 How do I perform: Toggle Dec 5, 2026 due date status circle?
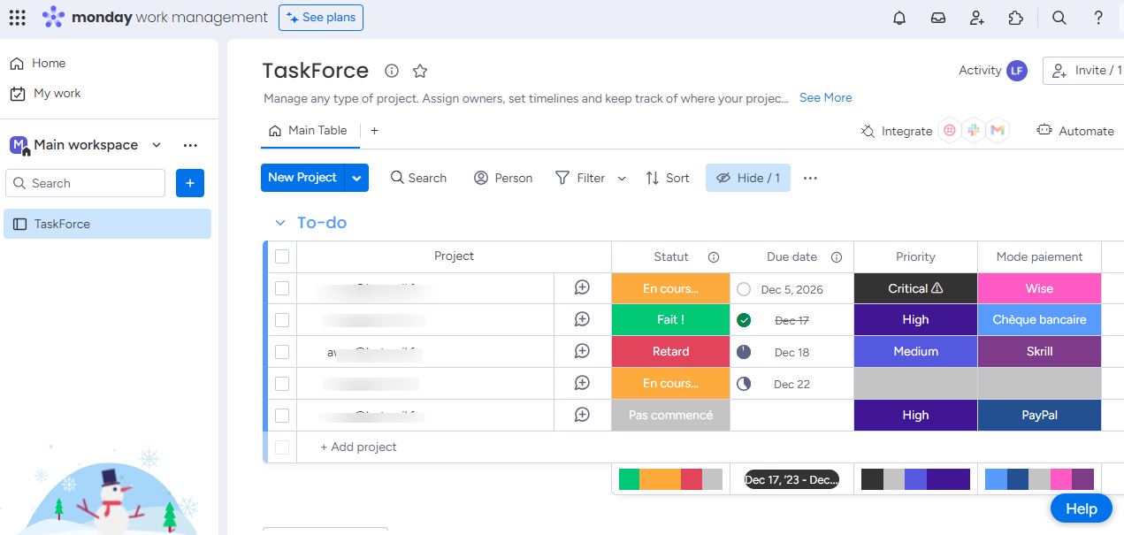click(744, 289)
